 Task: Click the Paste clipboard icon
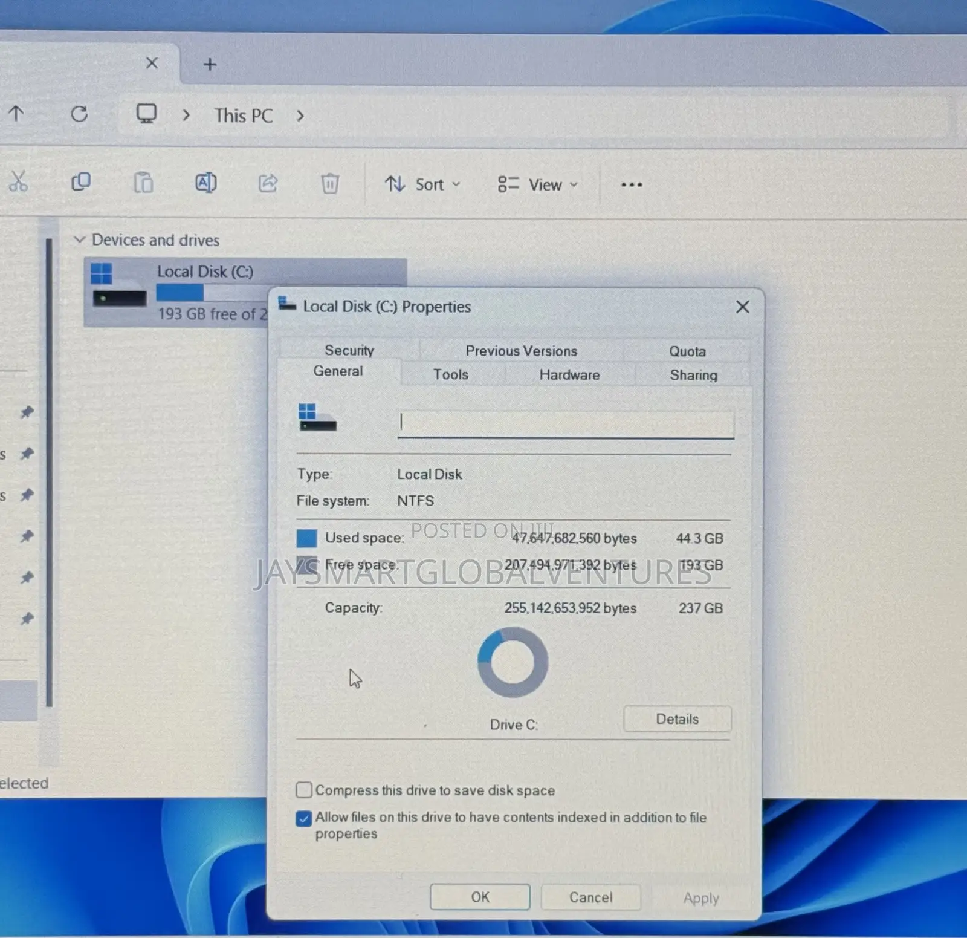point(143,182)
